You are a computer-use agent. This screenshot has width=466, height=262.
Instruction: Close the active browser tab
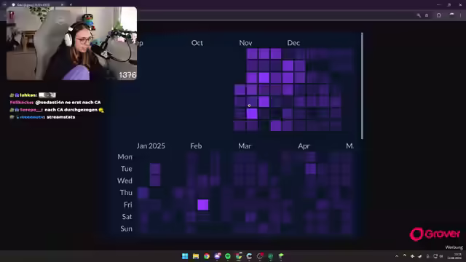(x=62, y=5)
